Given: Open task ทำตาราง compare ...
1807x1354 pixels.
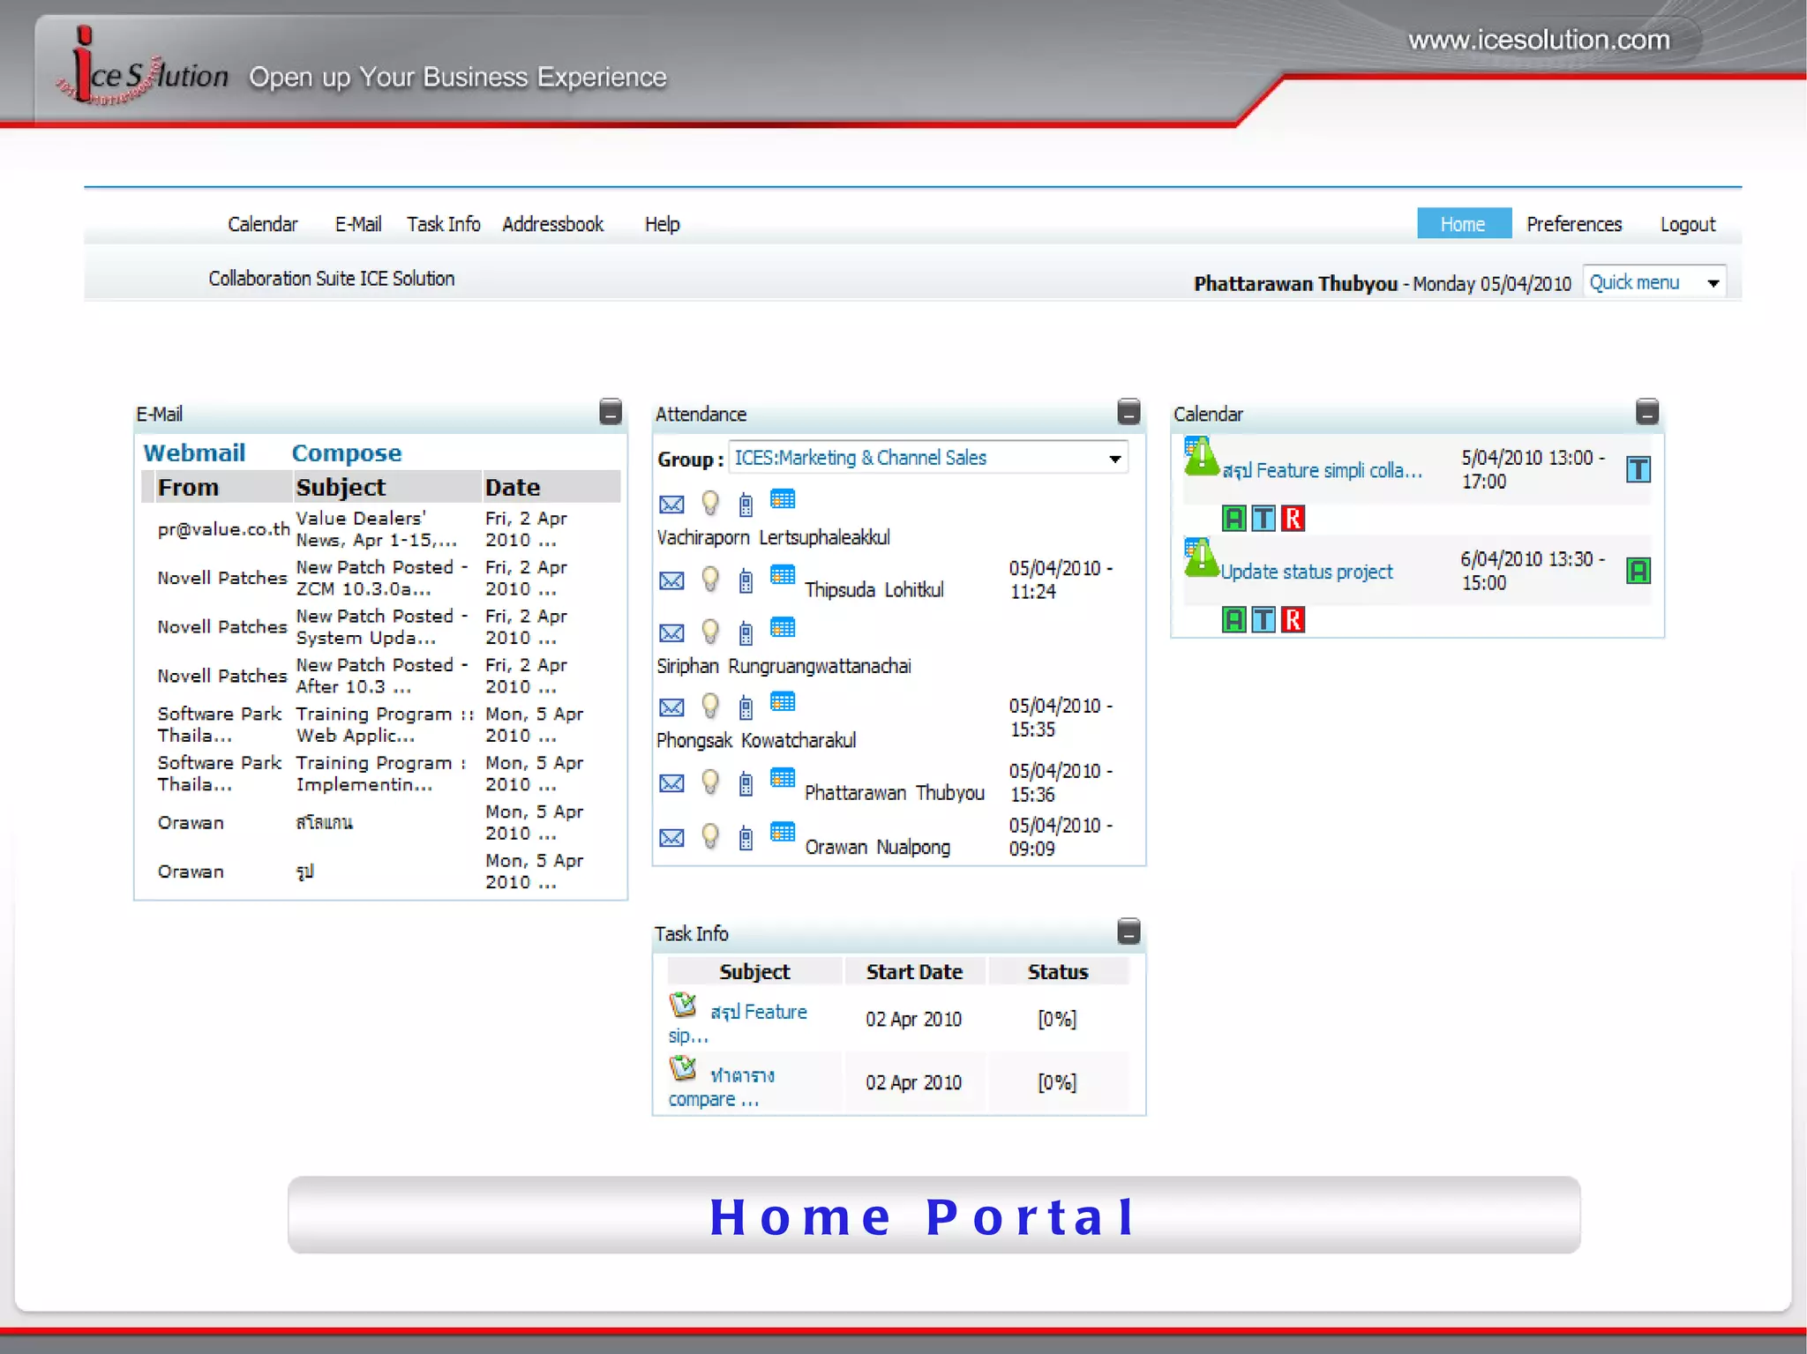Looking at the screenshot, I should (722, 1087).
